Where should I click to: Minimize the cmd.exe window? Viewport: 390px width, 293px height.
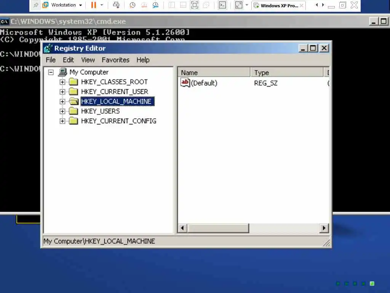point(373,21)
